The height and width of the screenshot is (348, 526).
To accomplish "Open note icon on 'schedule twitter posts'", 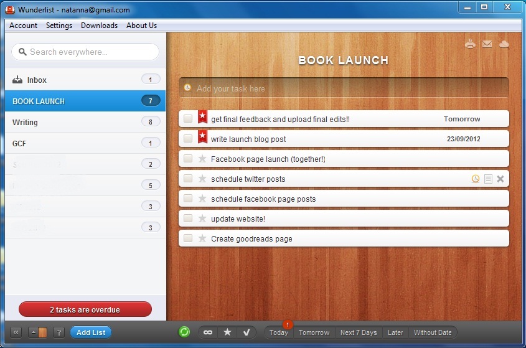I will 488,179.
